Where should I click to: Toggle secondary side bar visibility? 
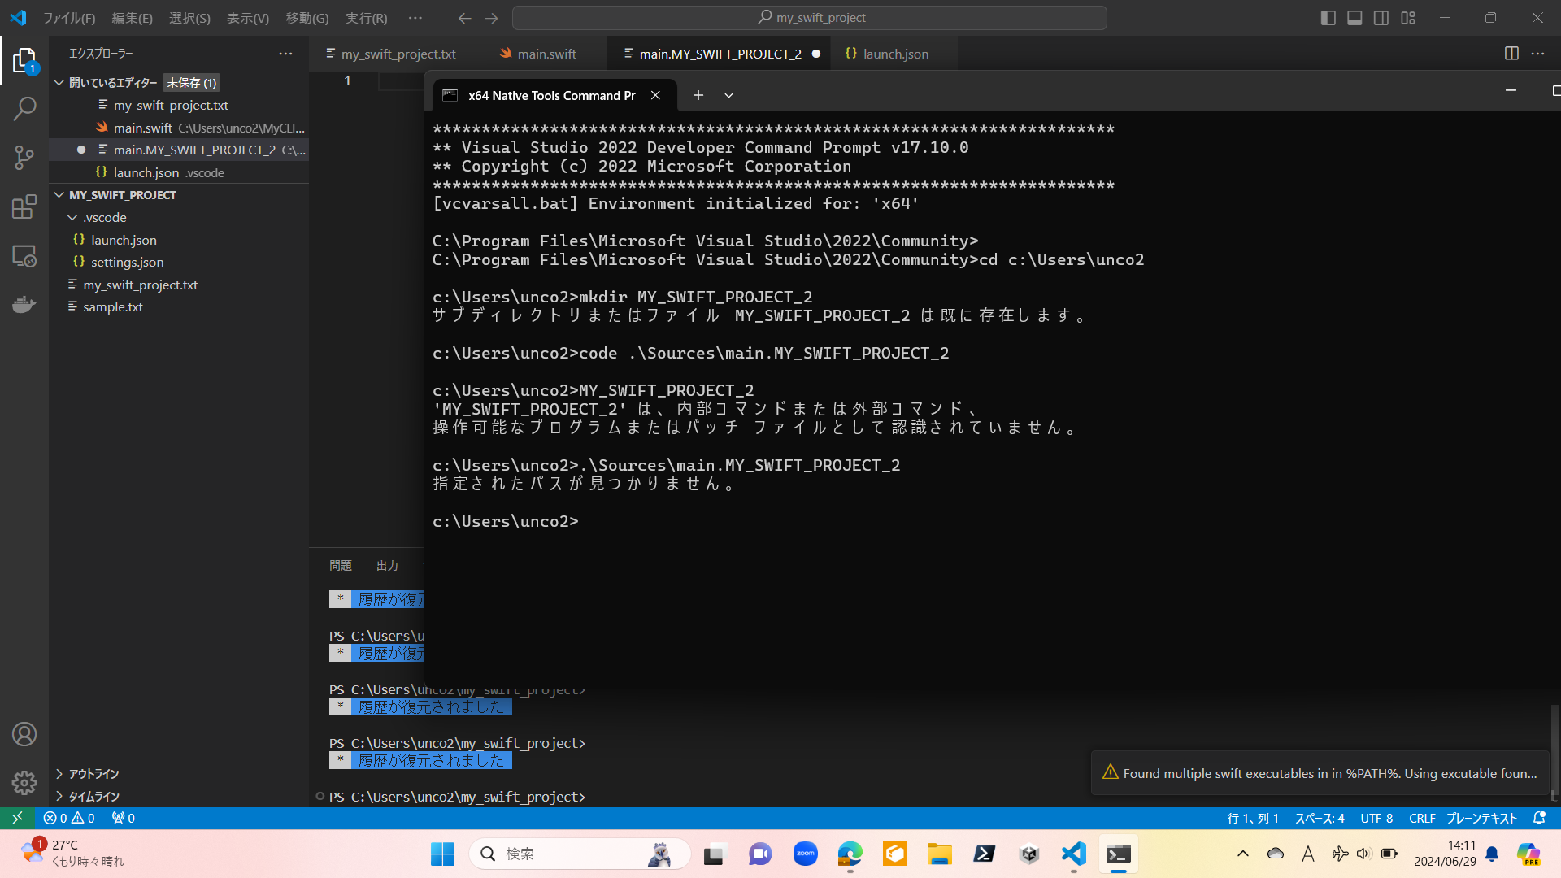point(1381,18)
